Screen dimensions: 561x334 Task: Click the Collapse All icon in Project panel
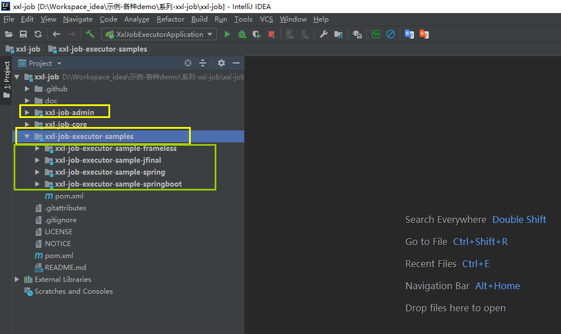tap(203, 64)
